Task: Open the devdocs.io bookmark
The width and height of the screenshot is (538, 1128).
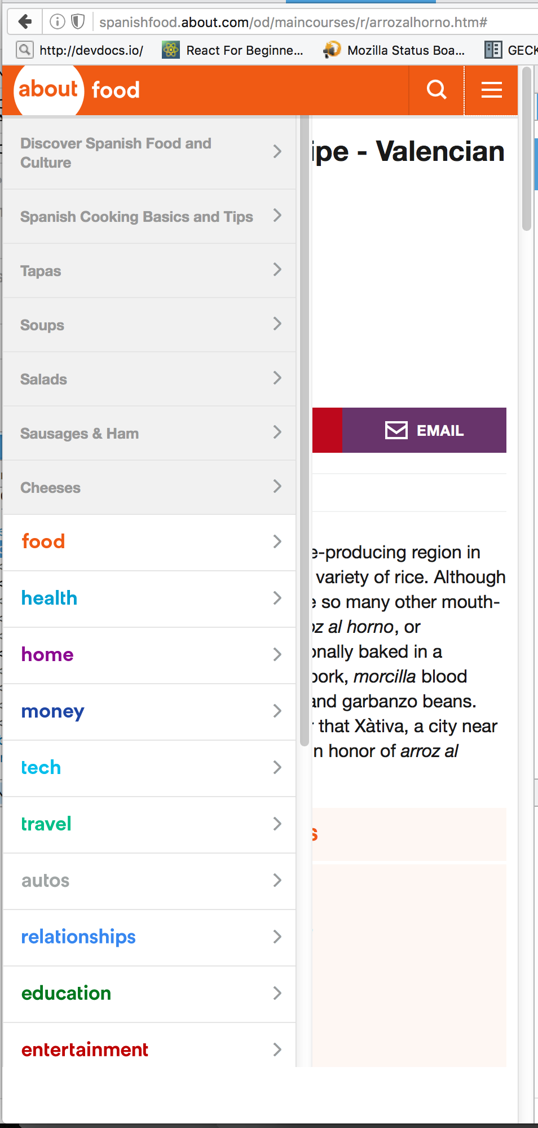Action: tap(80, 50)
